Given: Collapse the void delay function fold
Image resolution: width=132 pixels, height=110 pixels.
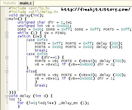Looking at the screenshot, I should coord(7,96).
